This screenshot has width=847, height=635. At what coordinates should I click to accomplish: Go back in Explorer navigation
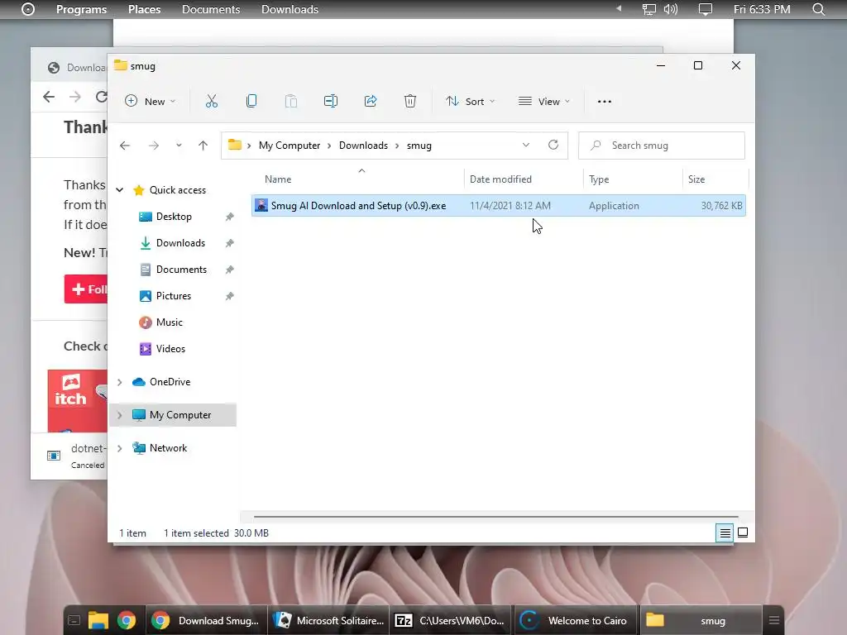pyautogui.click(x=125, y=146)
